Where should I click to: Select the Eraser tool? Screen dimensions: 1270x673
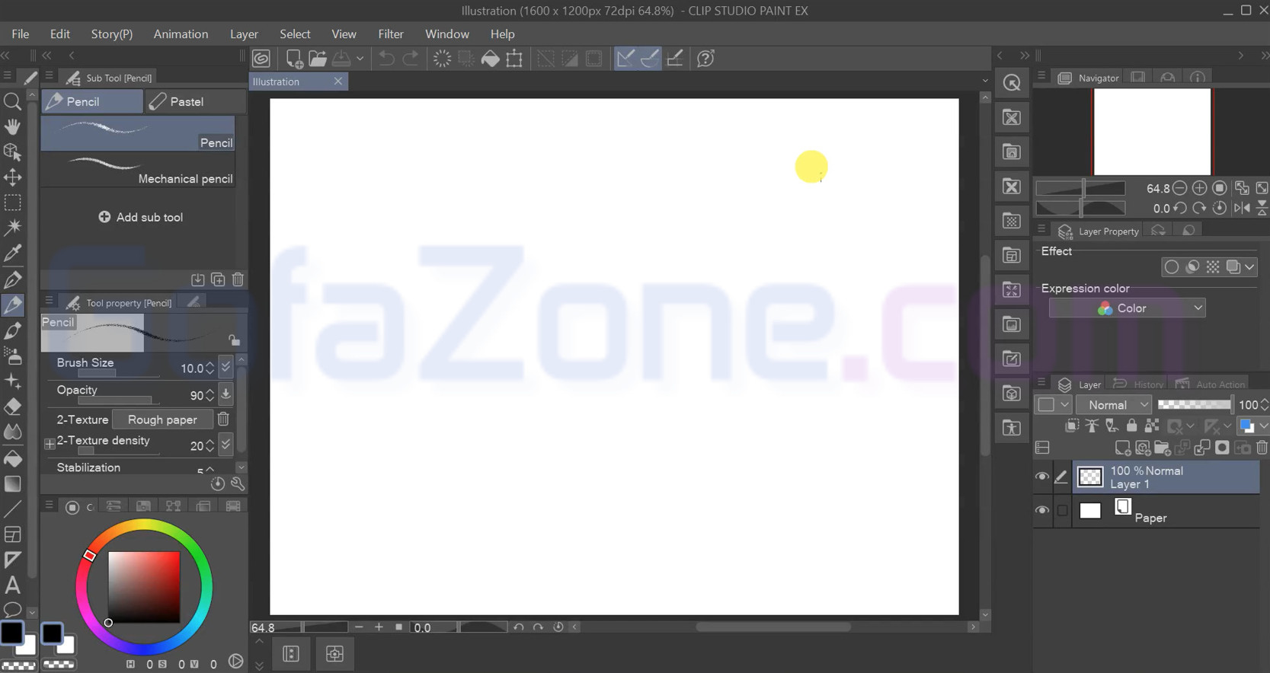click(x=12, y=407)
